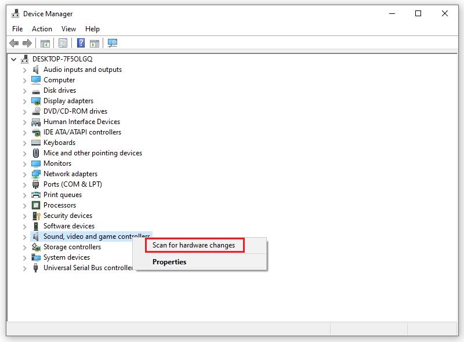Choose Properties in the context menu
The width and height of the screenshot is (464, 342).
point(169,261)
